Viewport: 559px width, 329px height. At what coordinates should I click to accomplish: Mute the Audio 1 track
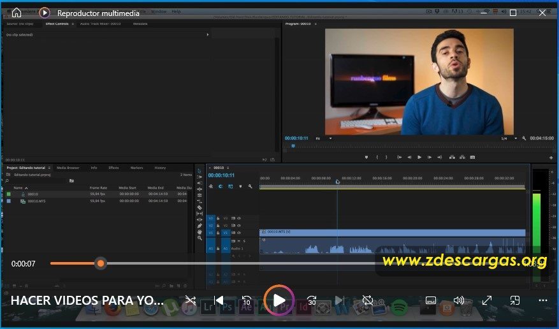(239, 241)
